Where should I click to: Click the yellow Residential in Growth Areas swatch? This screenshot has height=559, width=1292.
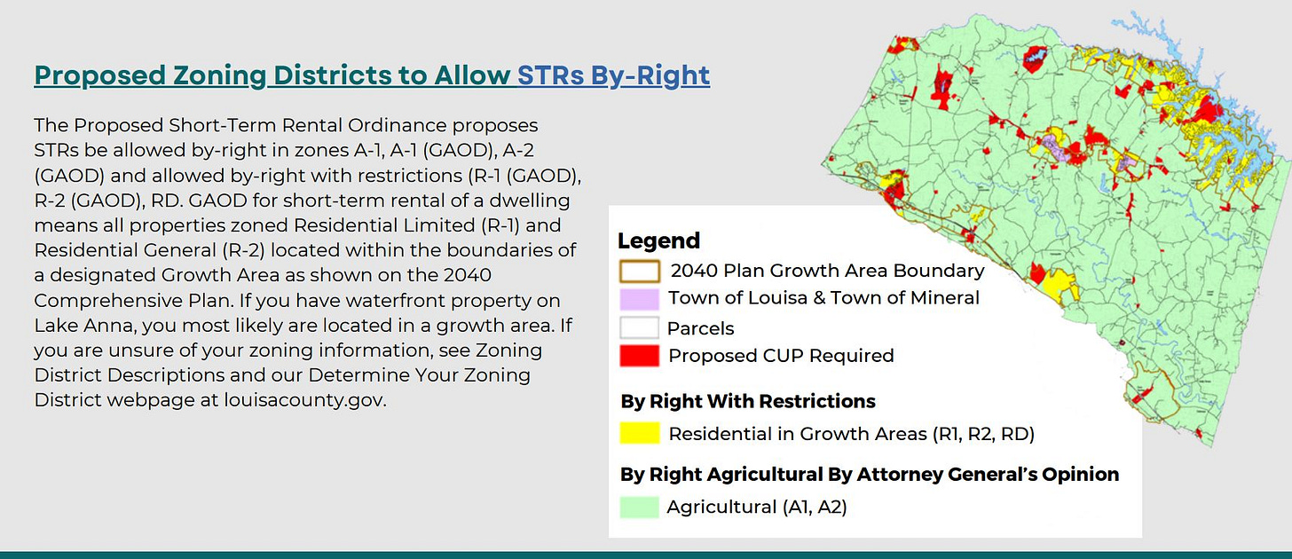(x=639, y=434)
